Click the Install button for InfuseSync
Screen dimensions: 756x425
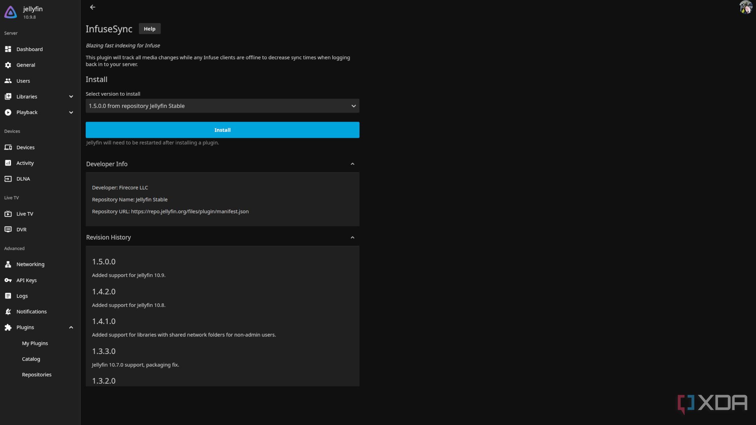(222, 130)
